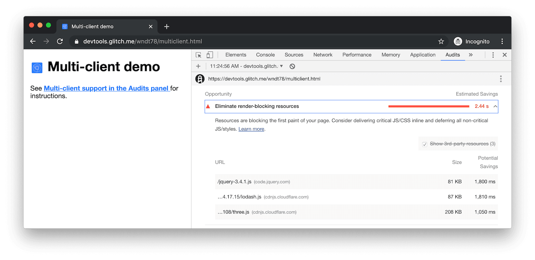Collapse the Eliminate render-blocking resources section

(495, 106)
